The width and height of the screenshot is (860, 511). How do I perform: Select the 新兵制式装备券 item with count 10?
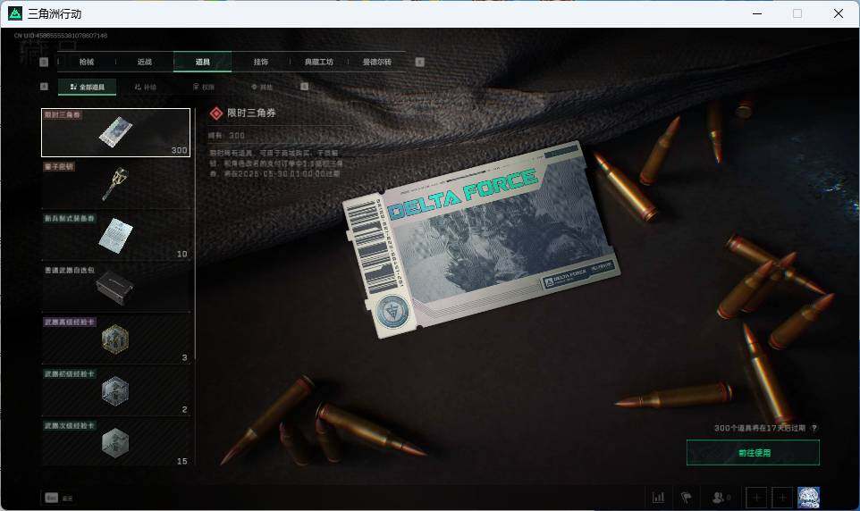coord(115,236)
